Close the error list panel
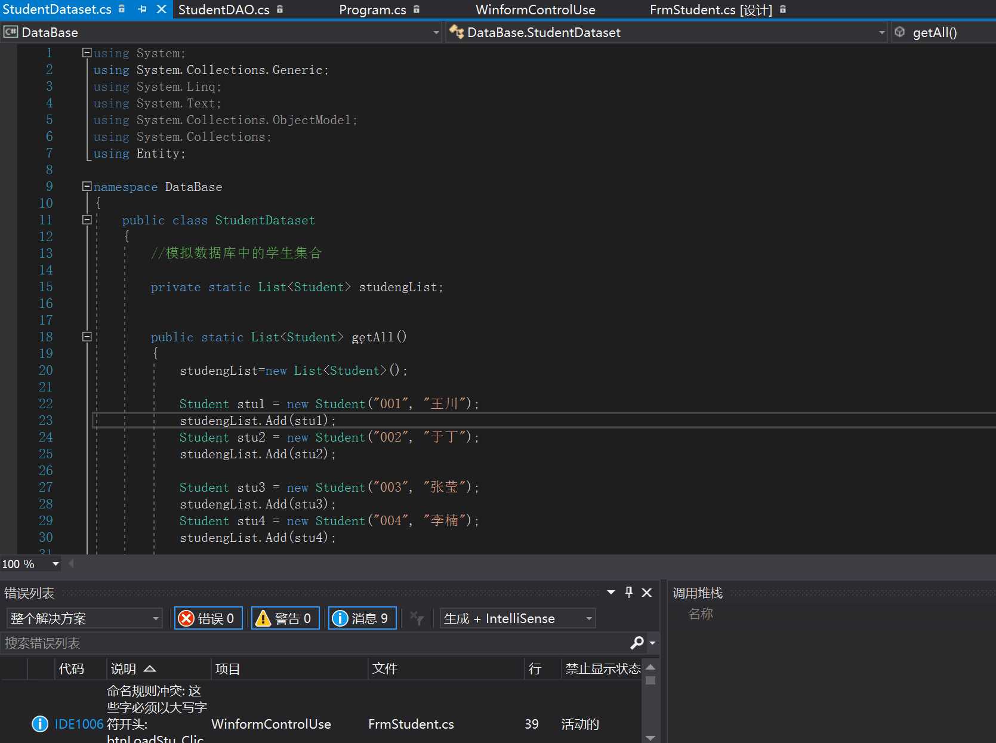This screenshot has height=743, width=996. coord(646,593)
